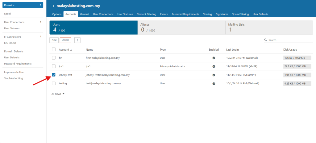Tick the checkbox for fth account
This screenshot has width=316, height=143.
pyautogui.click(x=54, y=58)
